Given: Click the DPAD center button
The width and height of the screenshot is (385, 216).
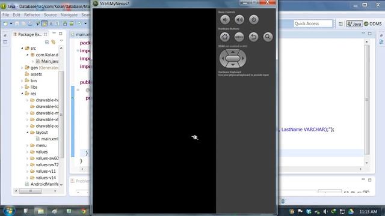Looking at the screenshot, I should [x=233, y=58].
